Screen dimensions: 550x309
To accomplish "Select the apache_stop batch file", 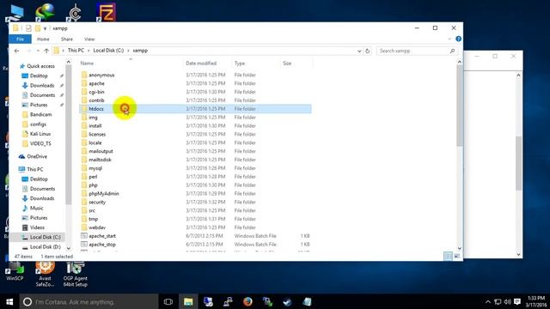I will (x=102, y=245).
